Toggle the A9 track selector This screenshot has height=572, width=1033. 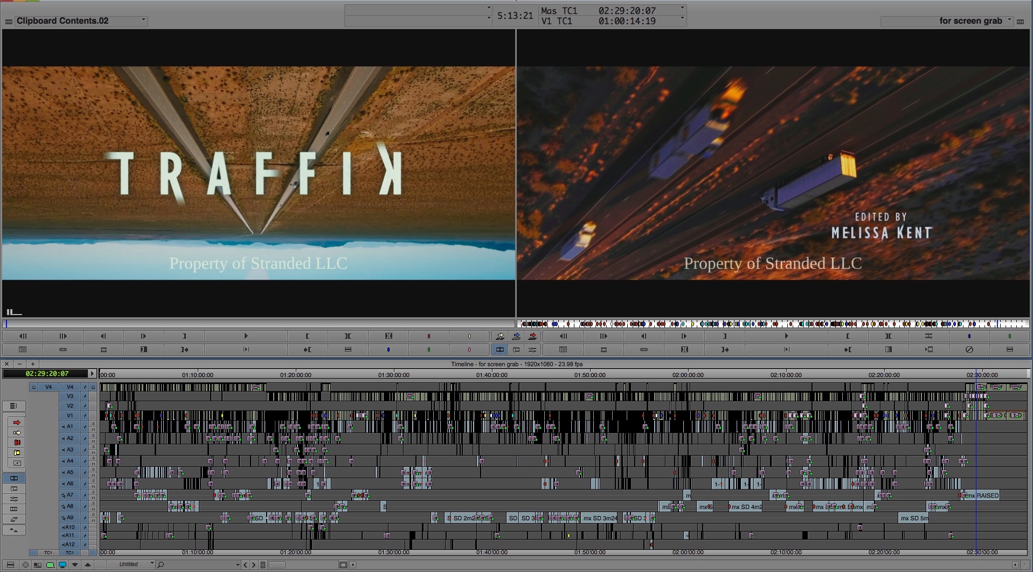(70, 518)
